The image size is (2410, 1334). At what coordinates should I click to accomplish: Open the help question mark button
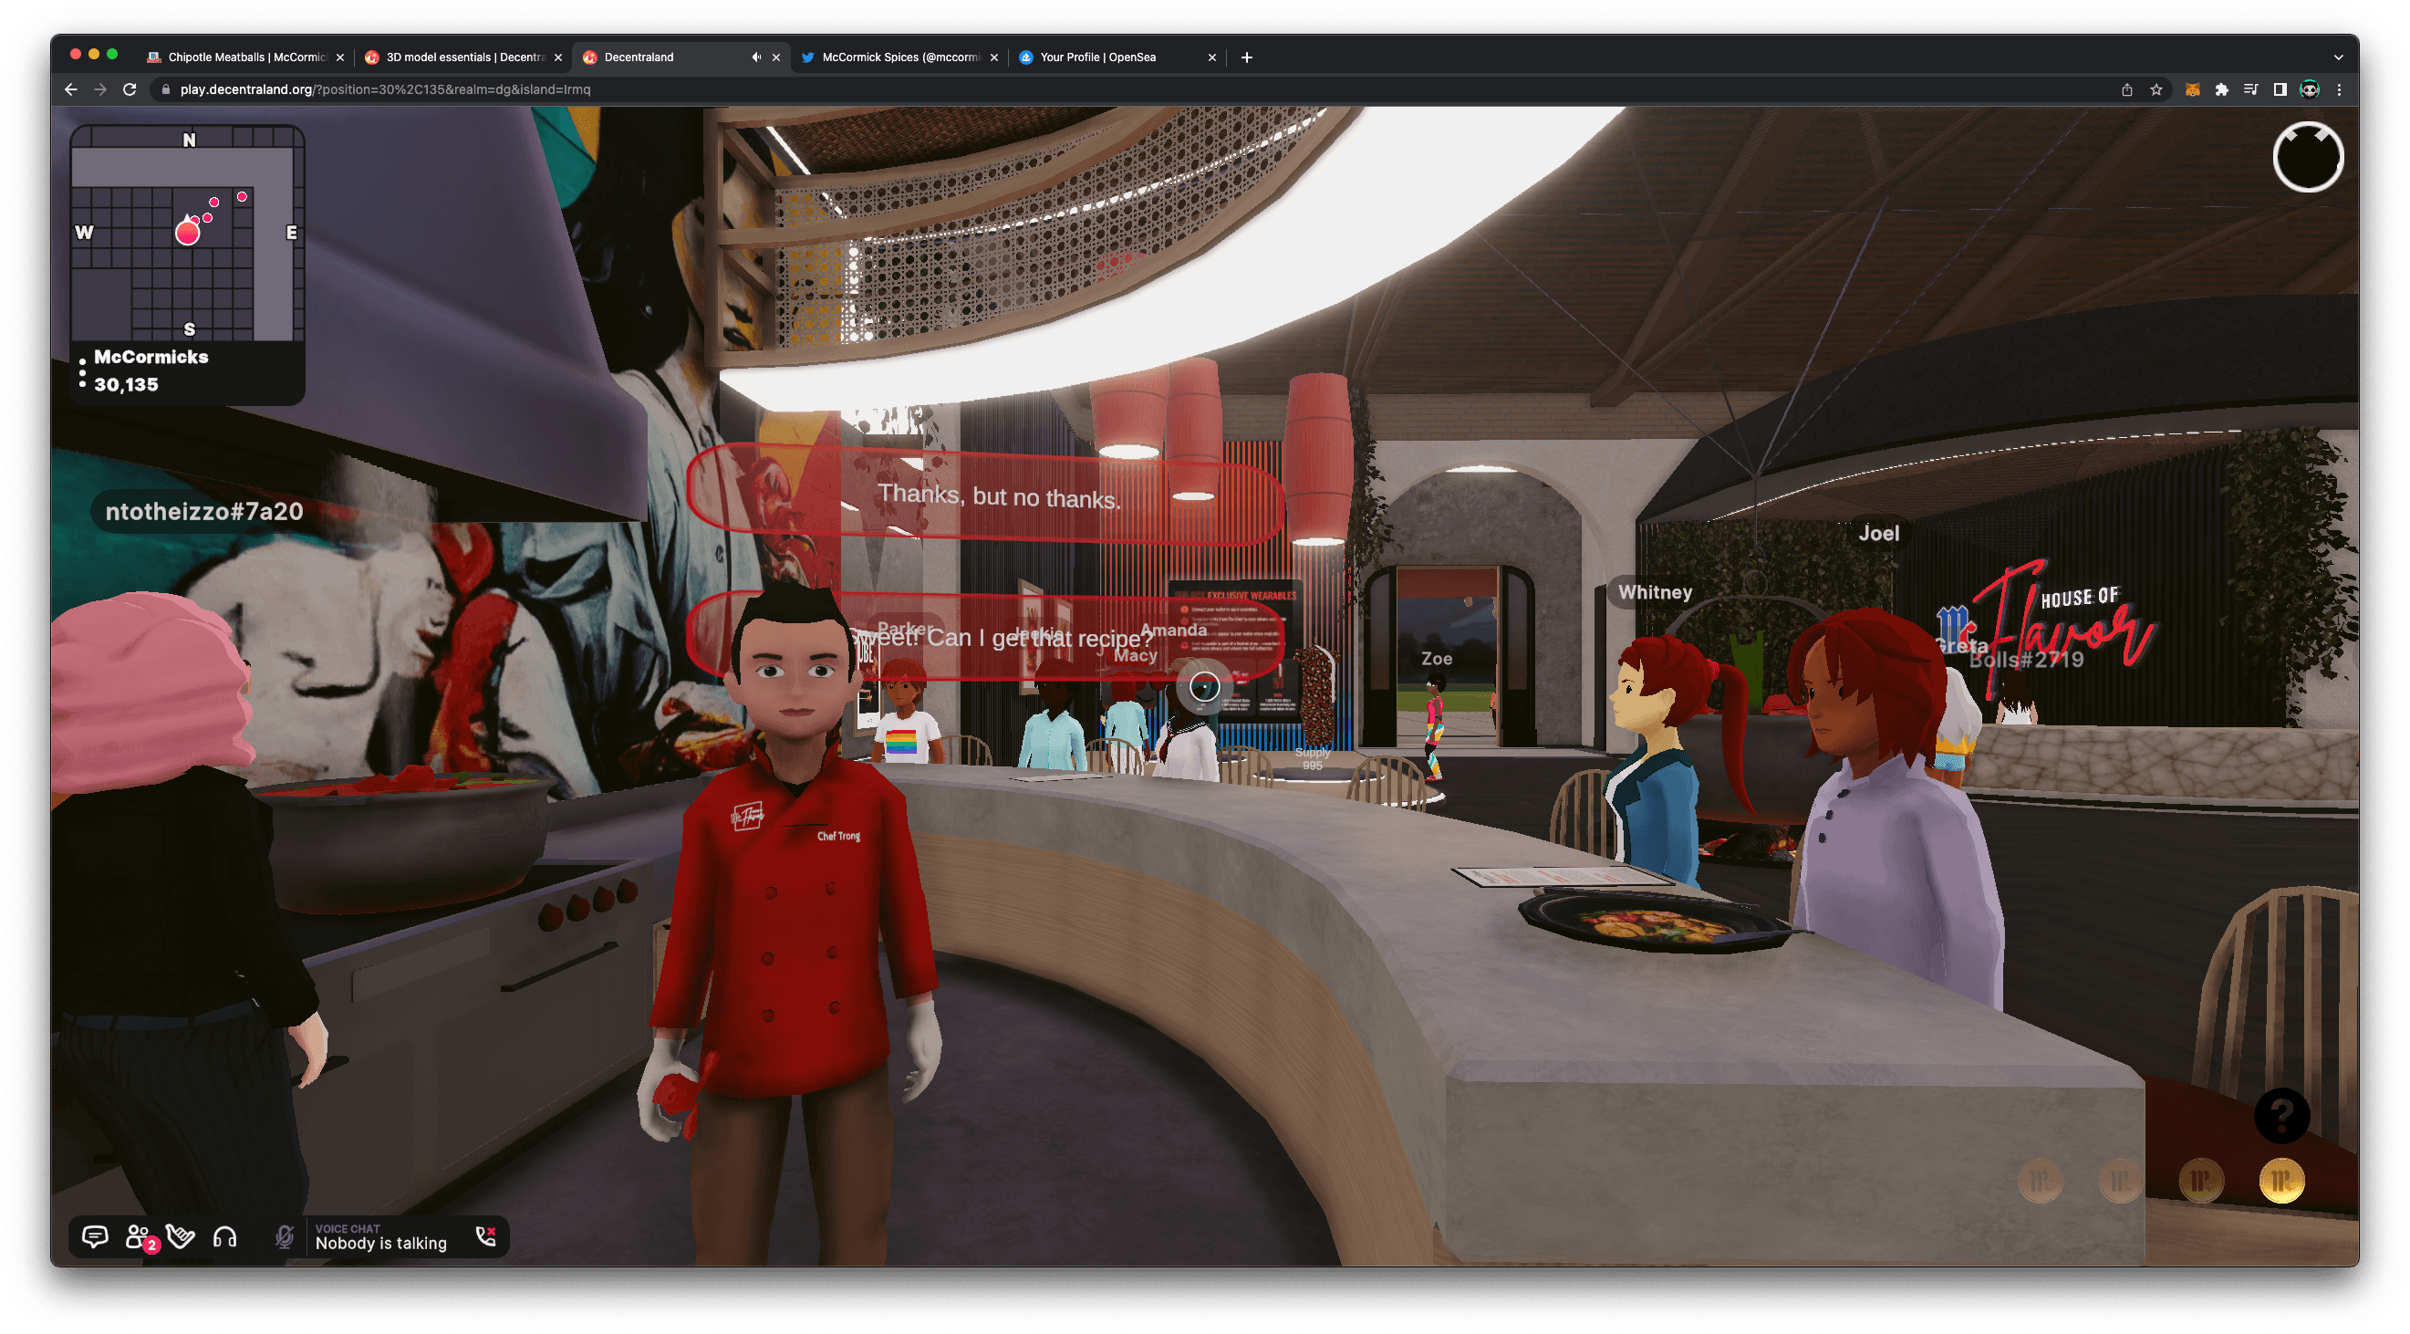[x=2281, y=1115]
